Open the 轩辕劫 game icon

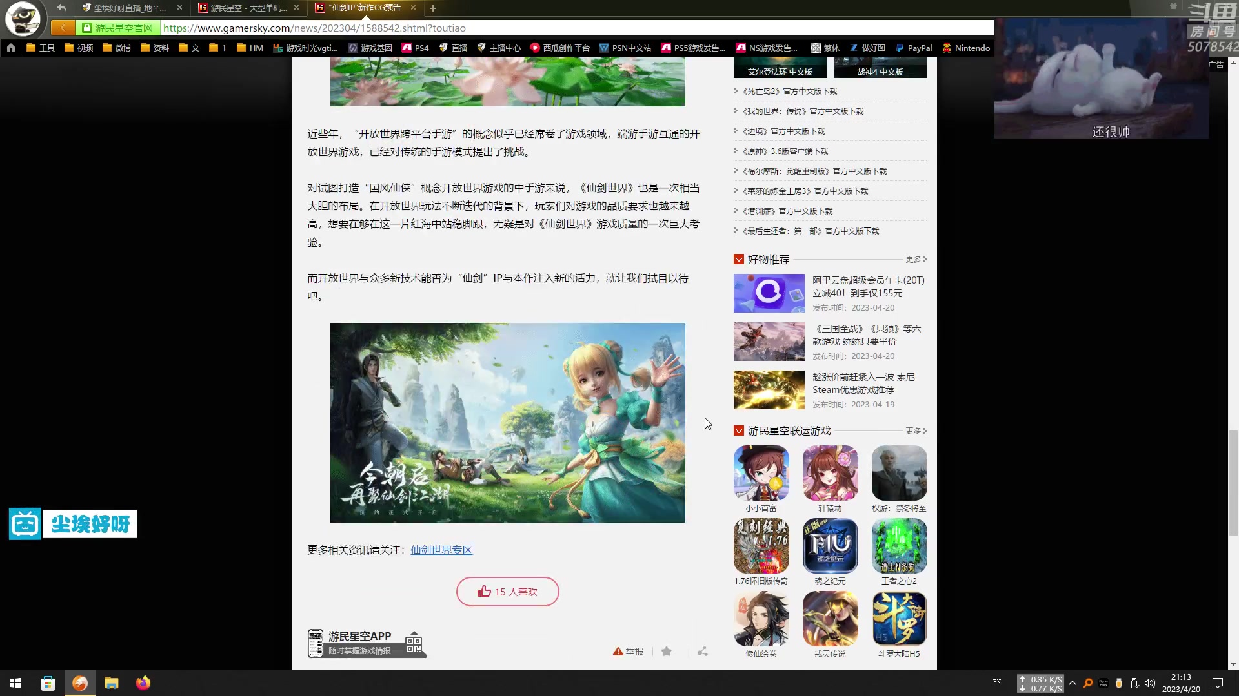(831, 473)
